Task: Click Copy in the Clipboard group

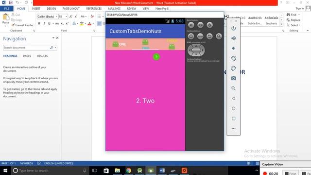Action: pyautogui.click(x=17, y=20)
